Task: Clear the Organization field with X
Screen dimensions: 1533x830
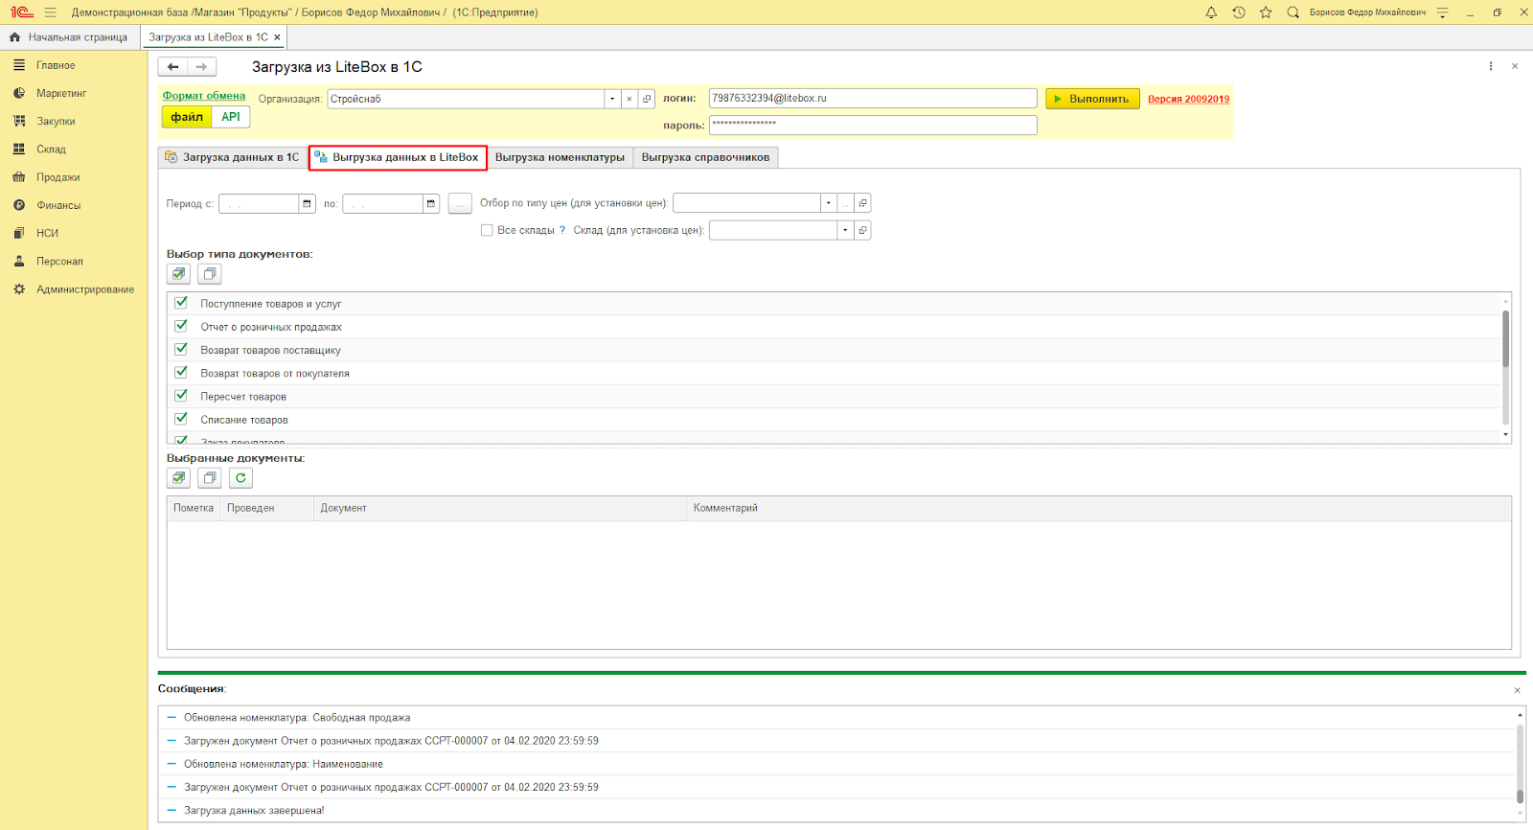Action: point(629,99)
